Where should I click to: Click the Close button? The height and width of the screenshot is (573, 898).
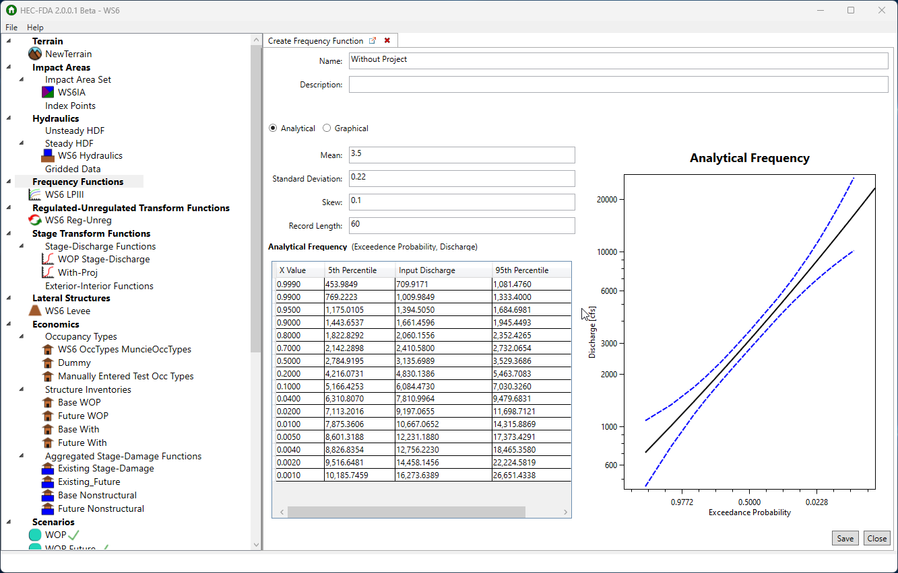[x=877, y=538]
